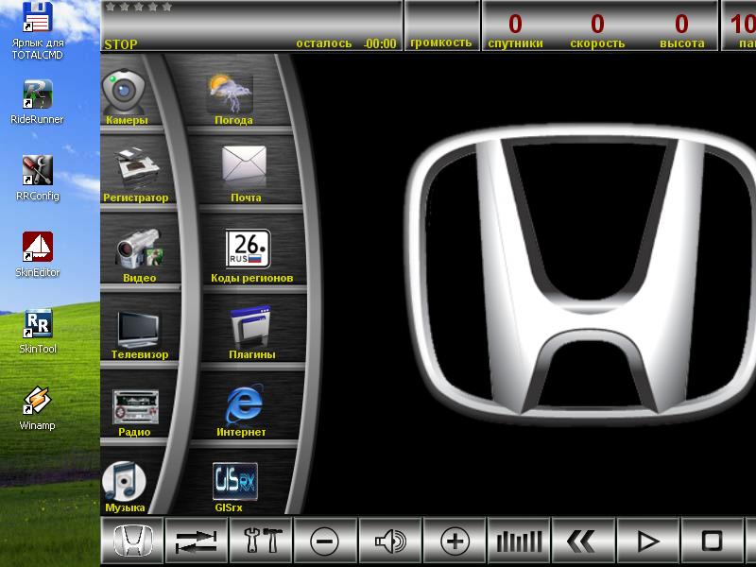This screenshot has height=567, width=756.
Task: Click the громкость volume panel
Action: click(441, 26)
